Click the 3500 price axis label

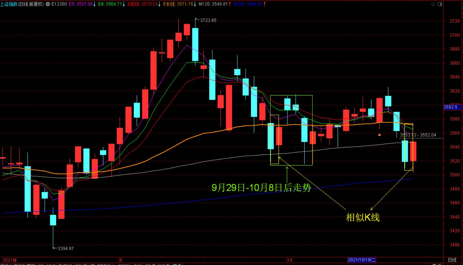(x=455, y=175)
